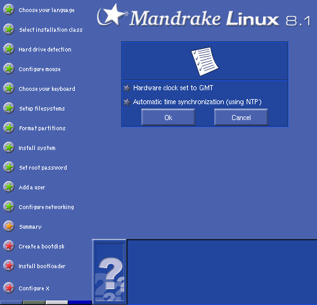The image size is (317, 305).
Task: Jump to the Configure networking step
Action: tap(46, 207)
